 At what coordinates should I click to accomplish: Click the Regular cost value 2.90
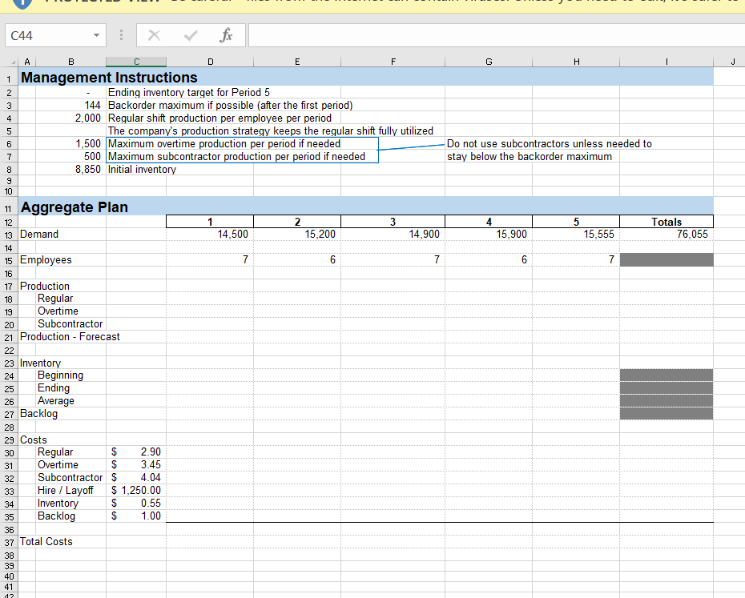[x=136, y=452]
